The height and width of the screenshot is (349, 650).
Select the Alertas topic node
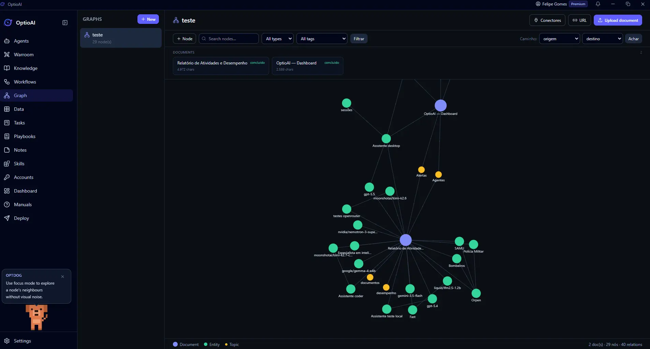(x=422, y=170)
